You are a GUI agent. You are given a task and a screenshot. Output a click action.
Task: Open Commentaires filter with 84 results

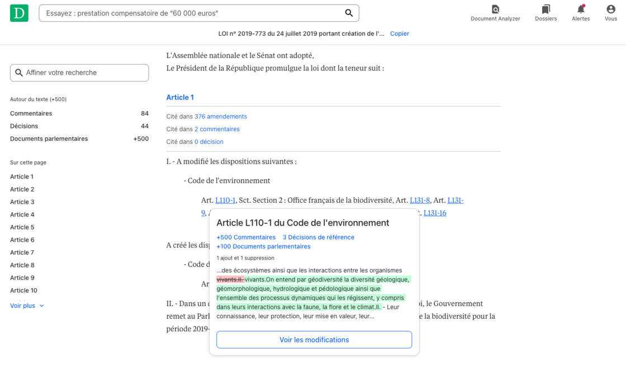click(79, 113)
